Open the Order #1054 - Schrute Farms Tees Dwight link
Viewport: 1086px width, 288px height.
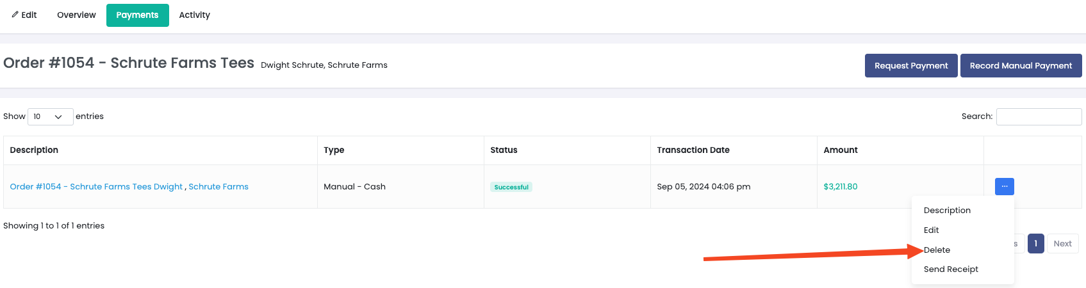(96, 187)
